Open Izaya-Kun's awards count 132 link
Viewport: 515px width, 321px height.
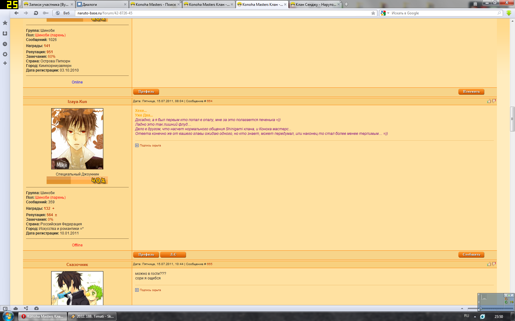[47, 208]
